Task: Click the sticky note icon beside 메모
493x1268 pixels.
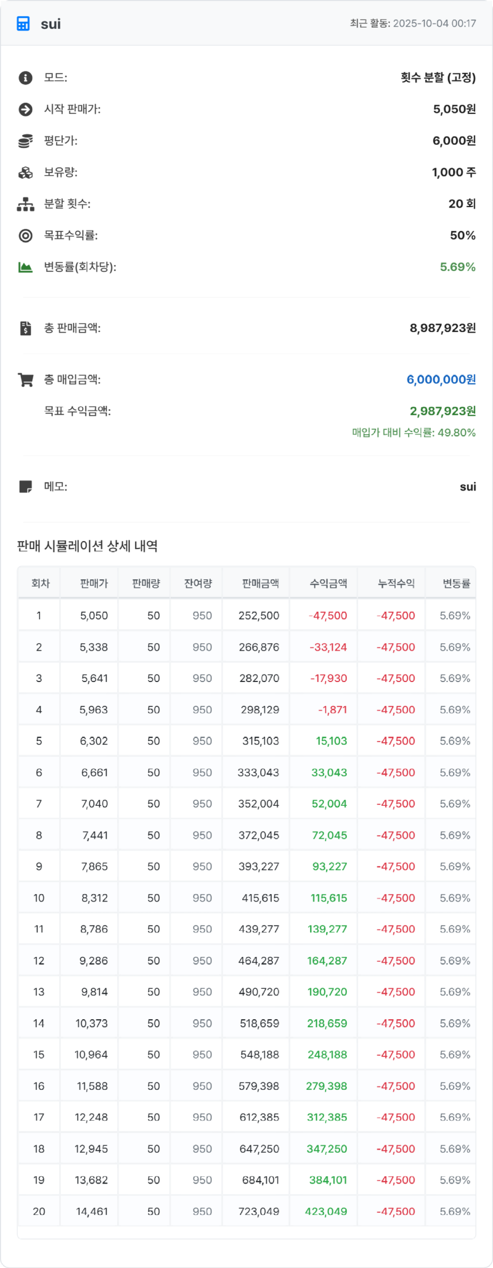Action: point(25,487)
